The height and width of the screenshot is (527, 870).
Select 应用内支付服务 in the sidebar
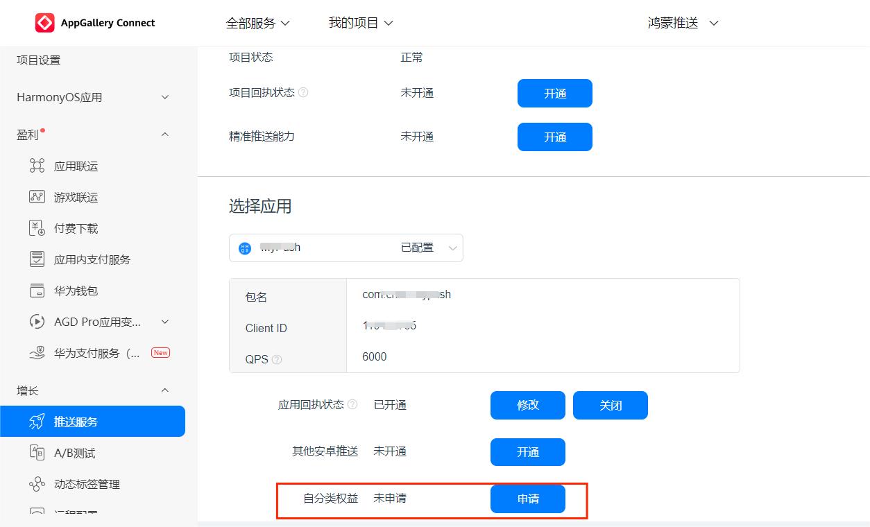click(92, 260)
